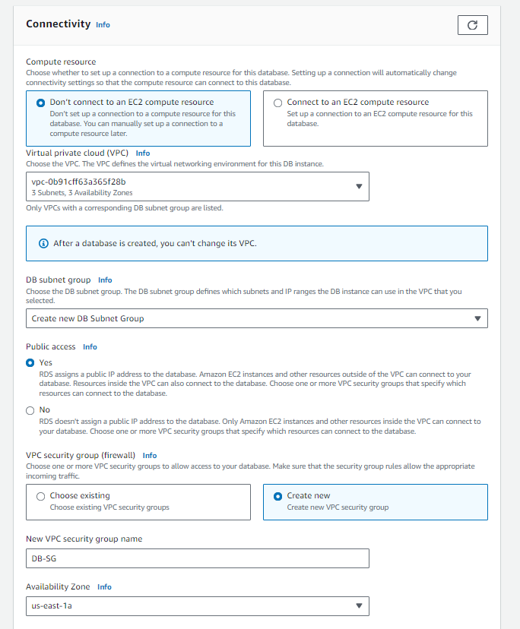
Task: Open Info link next to Connectivity heading
Action: tap(103, 24)
